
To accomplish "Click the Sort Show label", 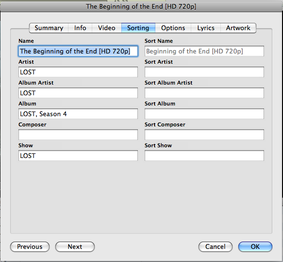I will (158, 145).
